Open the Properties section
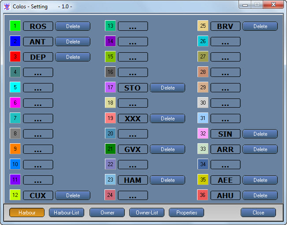This screenshot has width=287, height=225. [x=186, y=213]
